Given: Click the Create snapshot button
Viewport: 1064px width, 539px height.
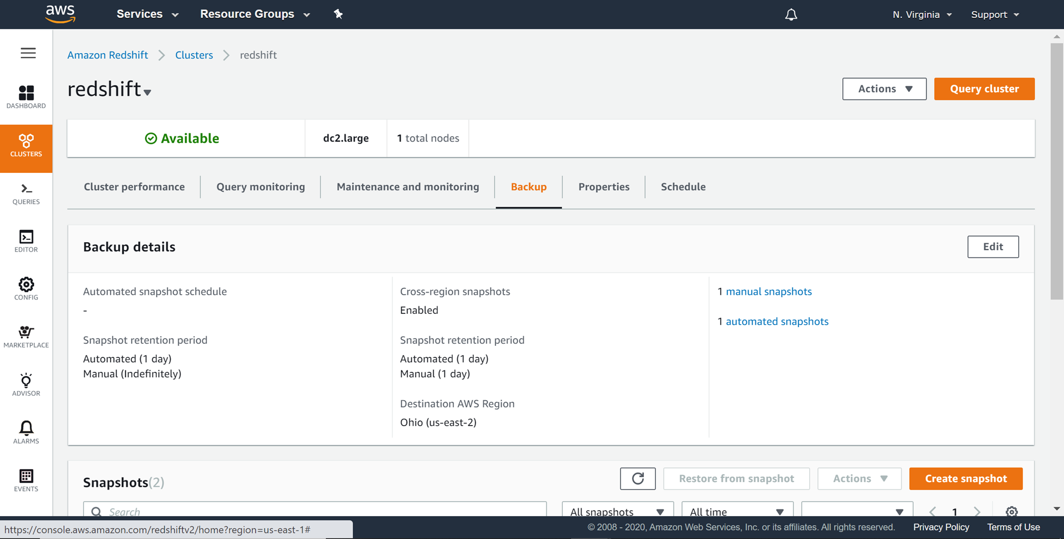Looking at the screenshot, I should pyautogui.click(x=966, y=478).
